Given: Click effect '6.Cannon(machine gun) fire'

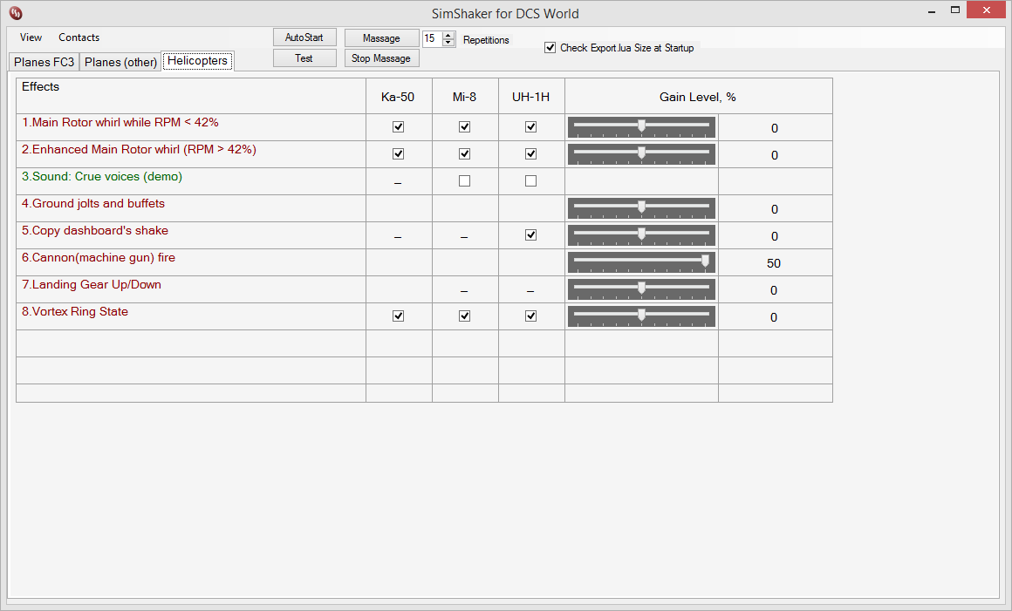Looking at the screenshot, I should 98,258.
